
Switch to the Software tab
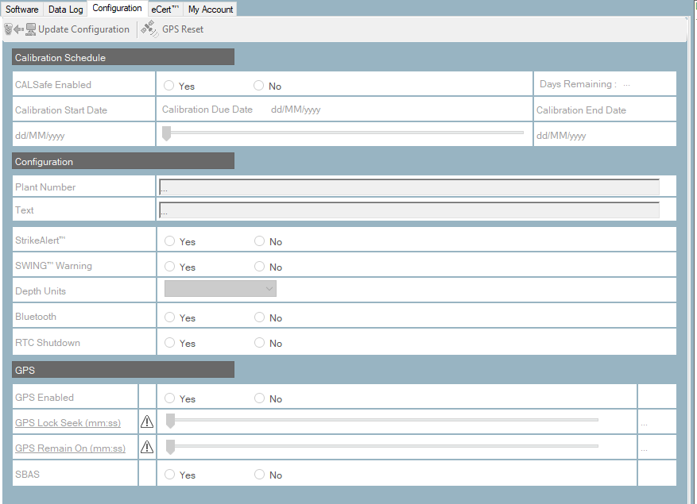tap(21, 9)
